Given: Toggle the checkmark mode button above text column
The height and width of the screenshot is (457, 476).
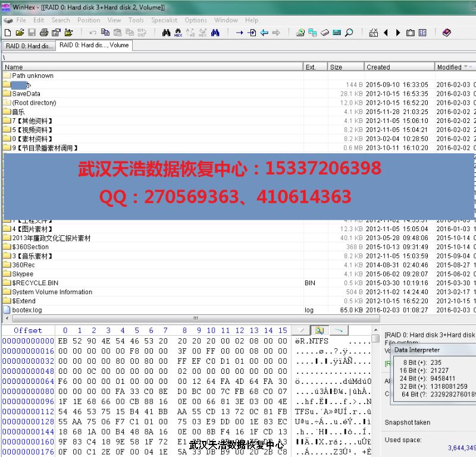Looking at the screenshot, I should click(x=301, y=330).
